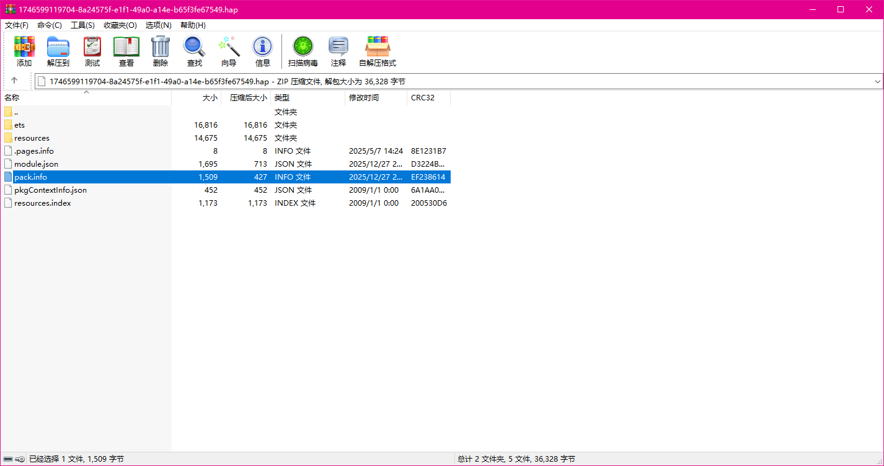Open the 收藏夹(O) menu

pyautogui.click(x=120, y=25)
